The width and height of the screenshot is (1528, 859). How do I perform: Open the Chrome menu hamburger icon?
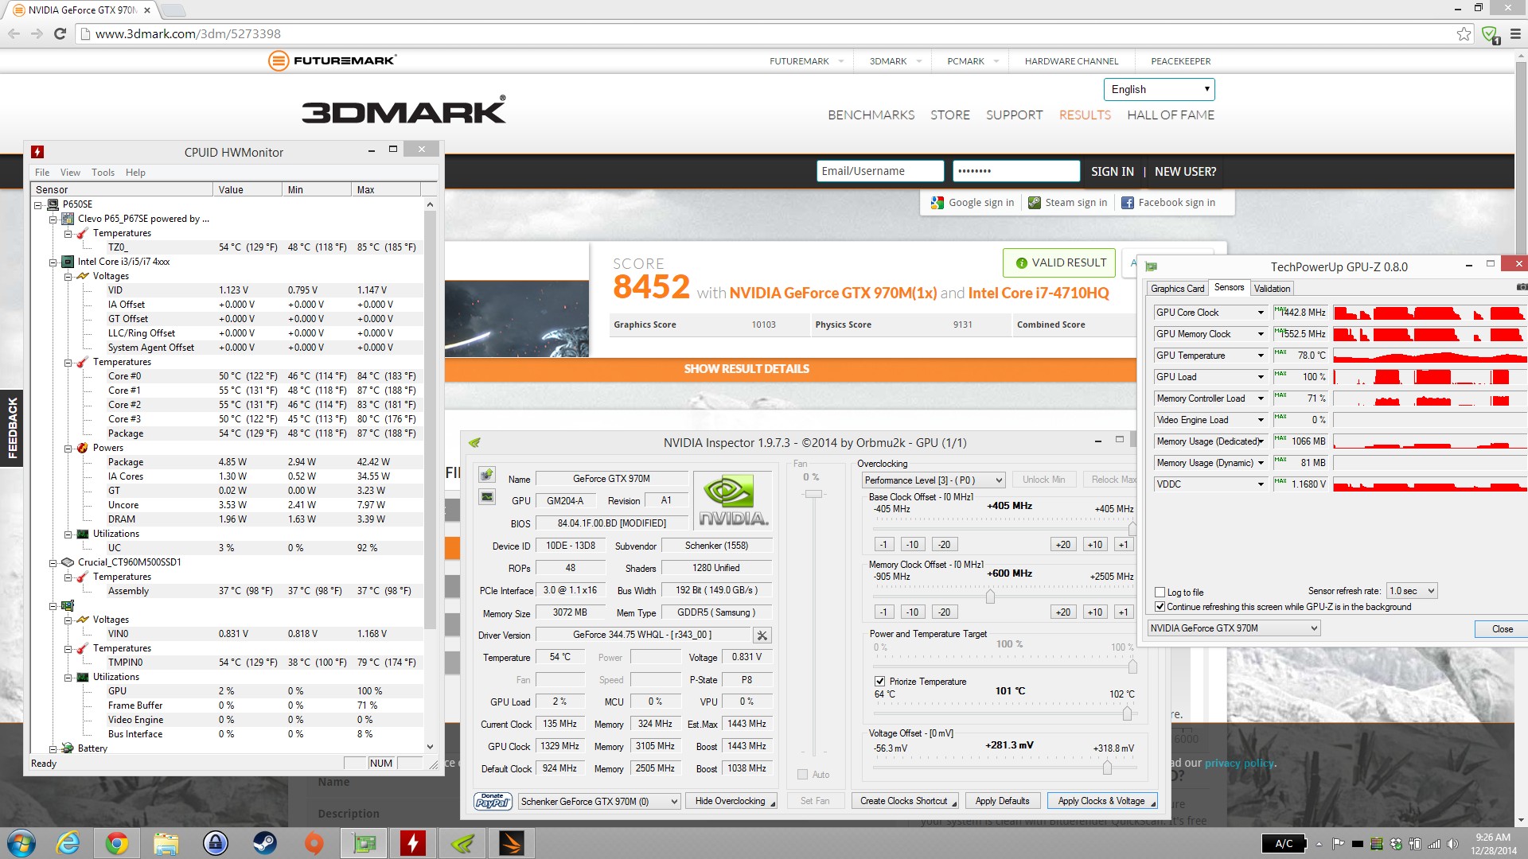pos(1515,33)
